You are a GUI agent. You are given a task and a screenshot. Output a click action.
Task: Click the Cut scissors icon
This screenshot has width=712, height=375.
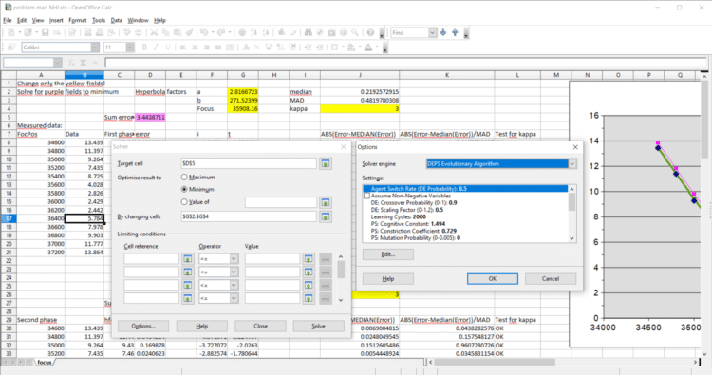pos(154,32)
